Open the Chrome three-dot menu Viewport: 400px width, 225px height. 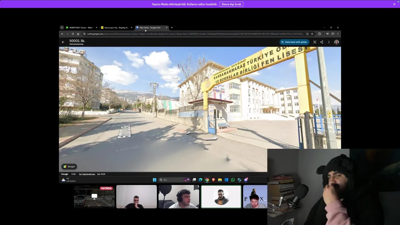coord(338,34)
